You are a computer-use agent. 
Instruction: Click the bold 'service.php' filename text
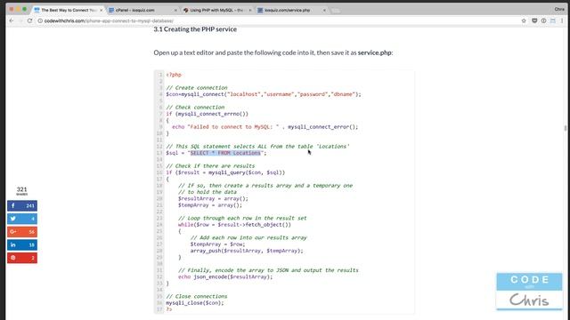tap(374, 52)
